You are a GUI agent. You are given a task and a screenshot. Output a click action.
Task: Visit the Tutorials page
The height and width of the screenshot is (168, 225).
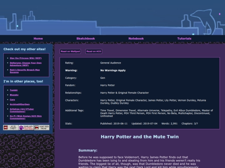[x=184, y=39]
